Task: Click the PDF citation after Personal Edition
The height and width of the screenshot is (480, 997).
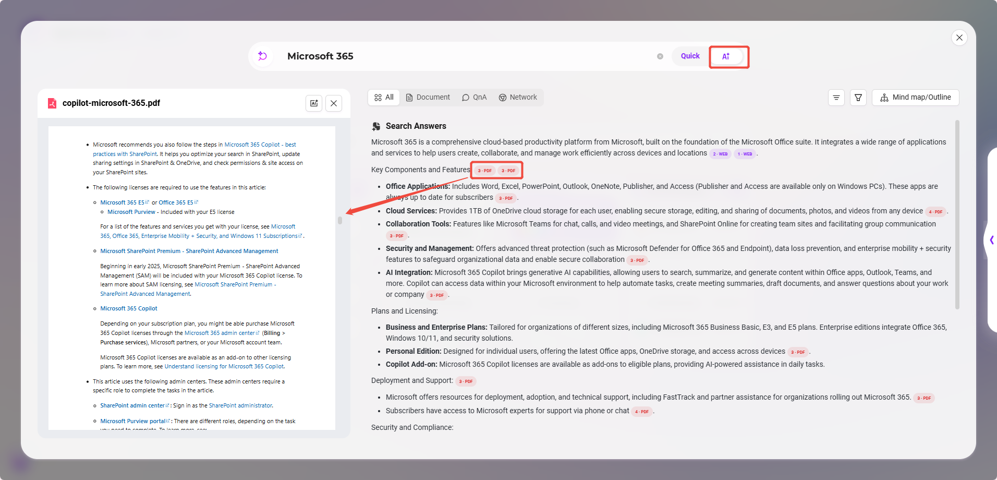Action: coord(798,352)
